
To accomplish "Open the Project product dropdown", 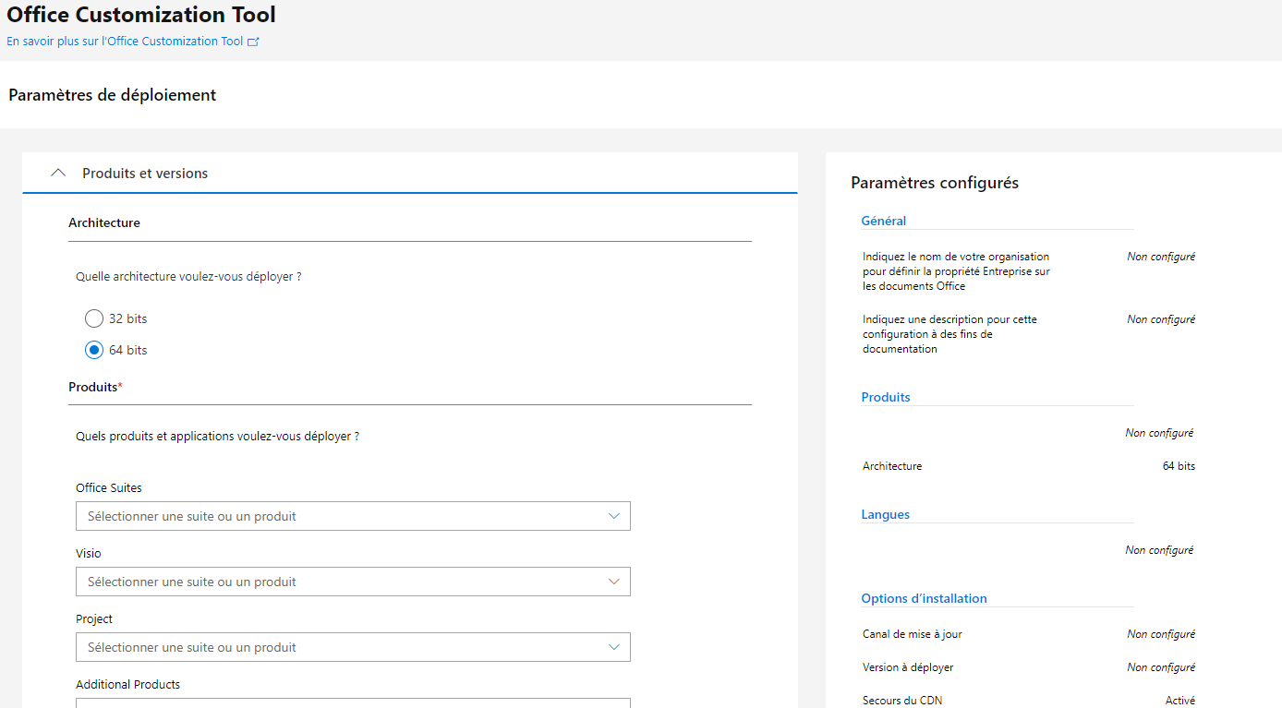I will (x=353, y=646).
